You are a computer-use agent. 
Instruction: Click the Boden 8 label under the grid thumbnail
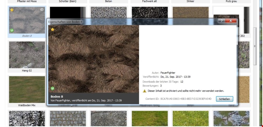pos(27,36)
